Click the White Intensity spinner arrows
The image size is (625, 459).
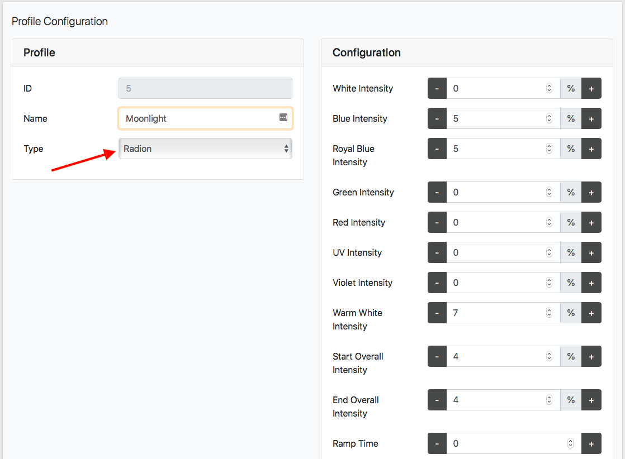pyautogui.click(x=550, y=88)
